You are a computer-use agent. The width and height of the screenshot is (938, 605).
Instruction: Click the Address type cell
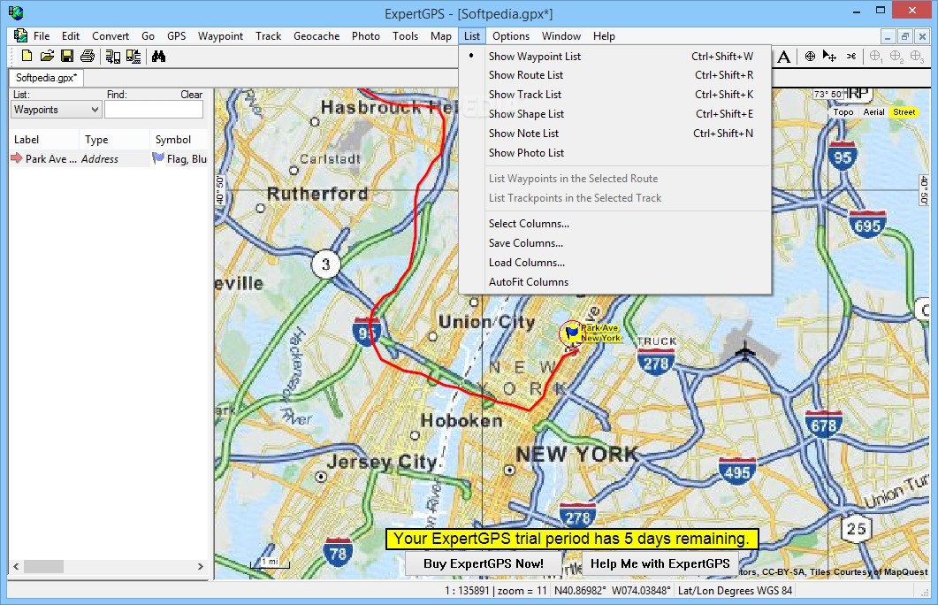(x=99, y=158)
